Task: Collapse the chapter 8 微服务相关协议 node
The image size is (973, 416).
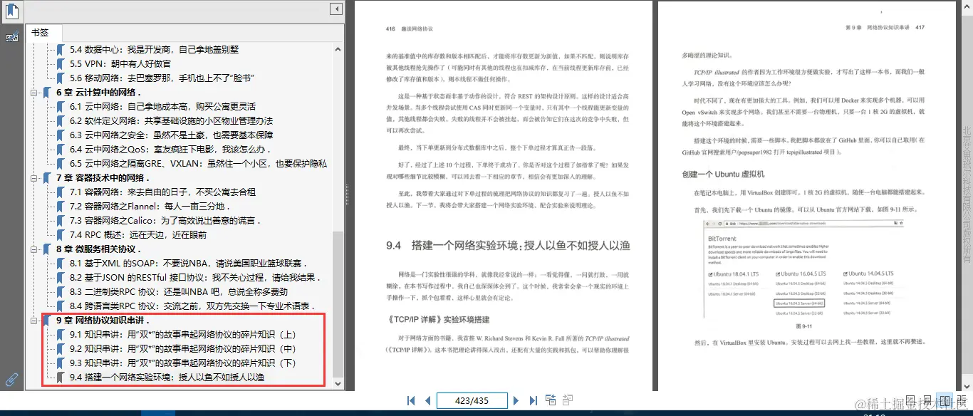Action: (x=34, y=249)
